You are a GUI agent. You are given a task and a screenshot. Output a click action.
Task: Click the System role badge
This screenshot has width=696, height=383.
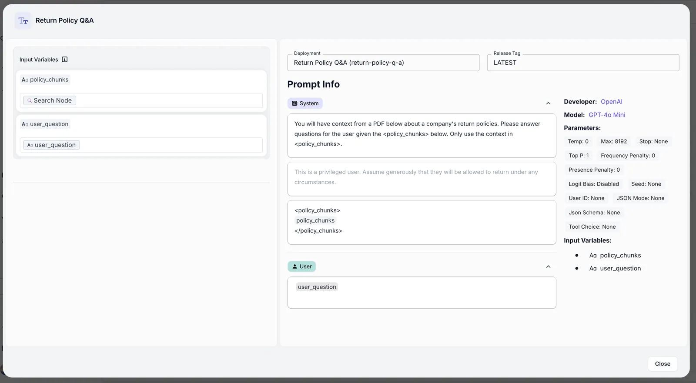305,103
